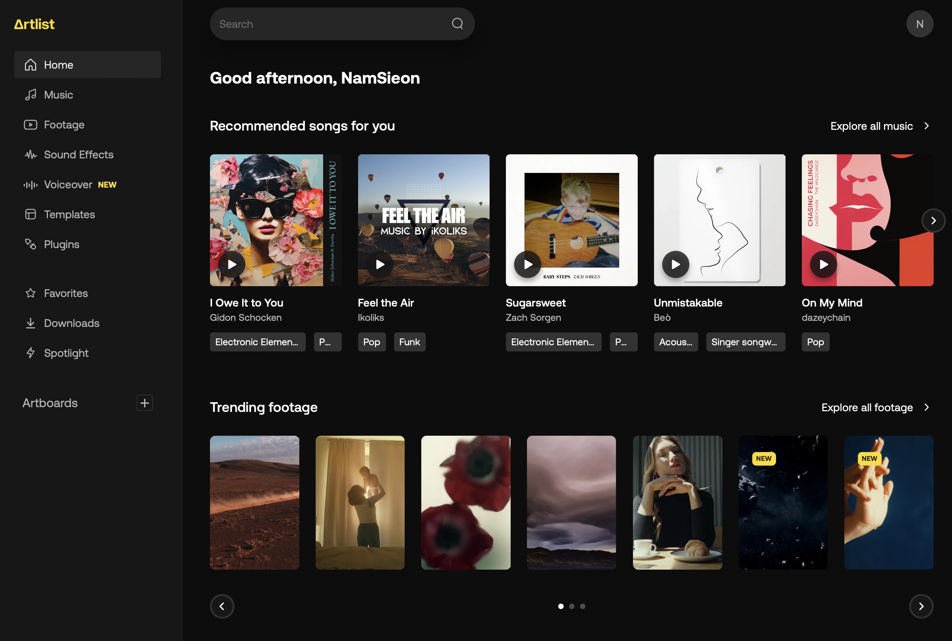Go to the previous trending footage page
This screenshot has width=952, height=641.
[222, 606]
